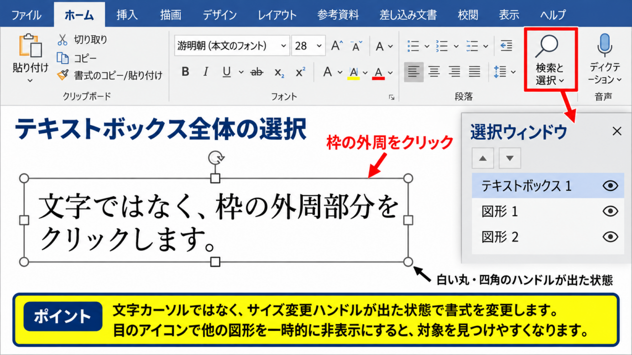Screen dimensions: 632x355
Task: Move the item down in the selection pane
Action: coord(510,158)
